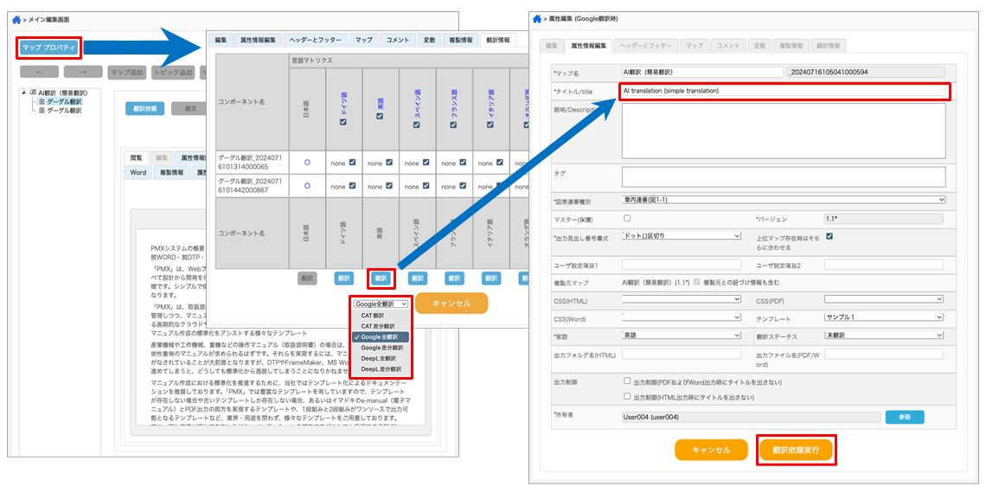Toggle ドイツ語 checkbox for グーグル翻訳_...314000065 row
The image size is (986, 499).
pyautogui.click(x=352, y=162)
